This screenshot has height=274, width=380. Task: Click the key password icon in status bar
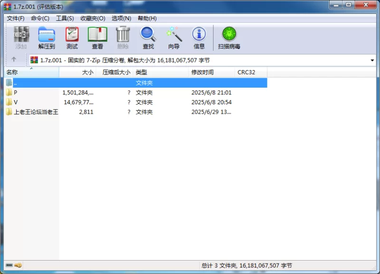coord(18,265)
